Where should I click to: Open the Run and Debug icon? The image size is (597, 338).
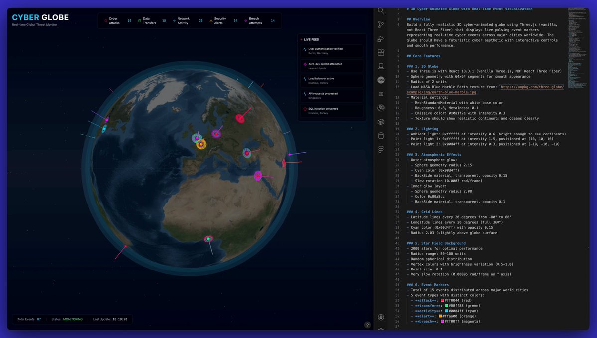[x=381, y=39]
